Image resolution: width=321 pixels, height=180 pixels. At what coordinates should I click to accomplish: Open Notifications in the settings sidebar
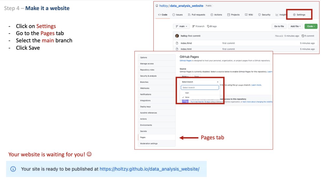coord(157,94)
